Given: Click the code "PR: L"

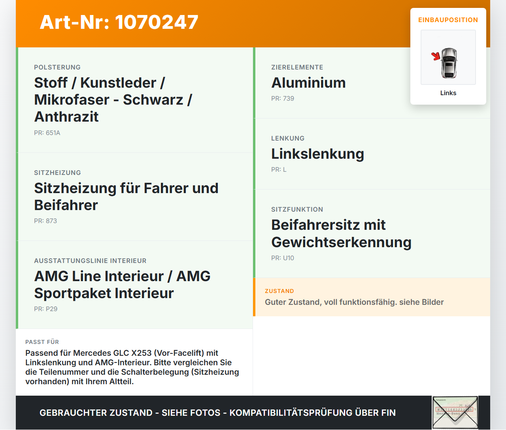Looking at the screenshot, I should tap(279, 169).
